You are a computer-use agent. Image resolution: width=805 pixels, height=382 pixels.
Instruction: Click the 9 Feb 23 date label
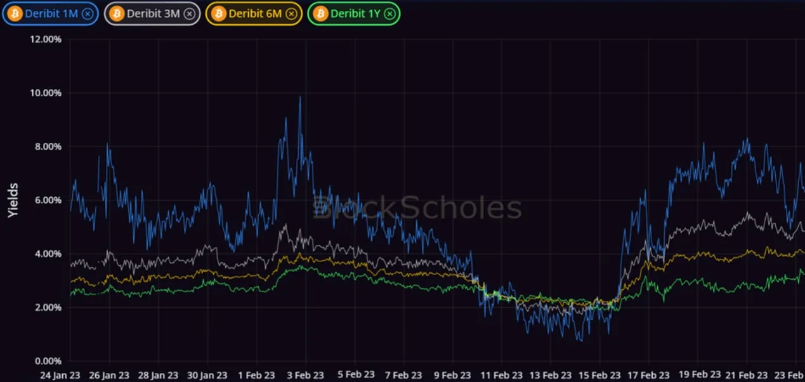453,374
